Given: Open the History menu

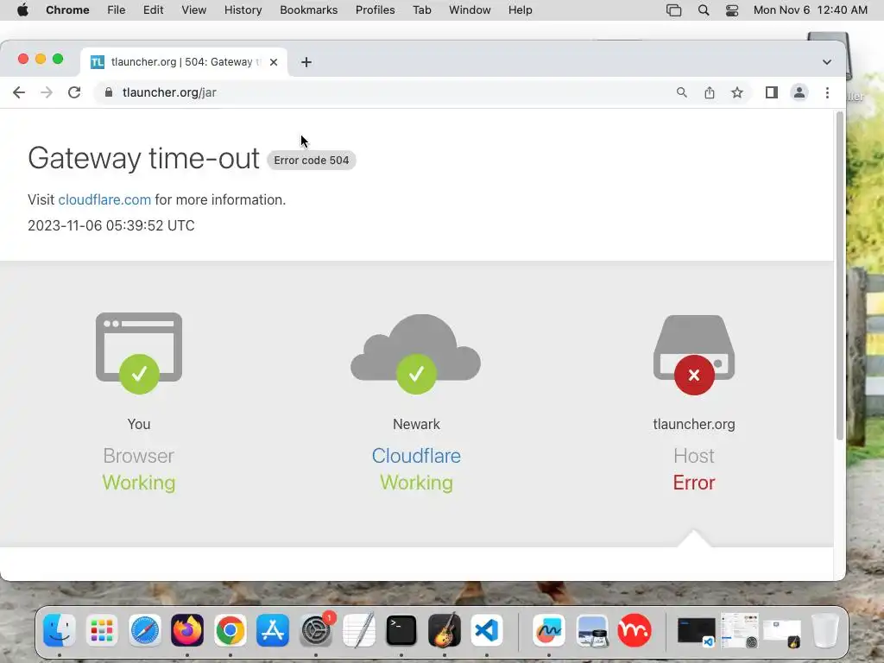Looking at the screenshot, I should point(243,10).
